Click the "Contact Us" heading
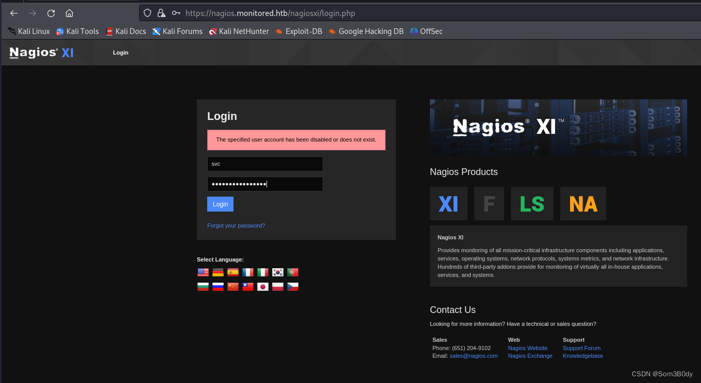Screen dimensions: 701x383 453,310
